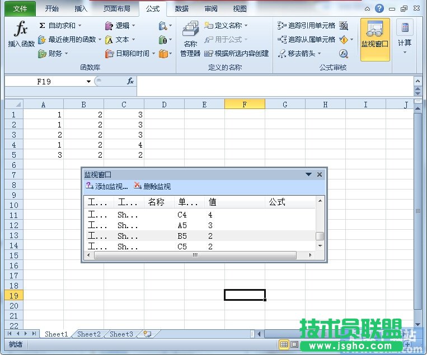427x355 pixels.
Task: Select the Normal view button in status bar
Action: (x=284, y=345)
